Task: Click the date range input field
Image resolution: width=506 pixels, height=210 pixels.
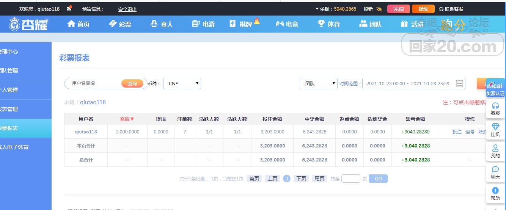Action: (x=413, y=84)
